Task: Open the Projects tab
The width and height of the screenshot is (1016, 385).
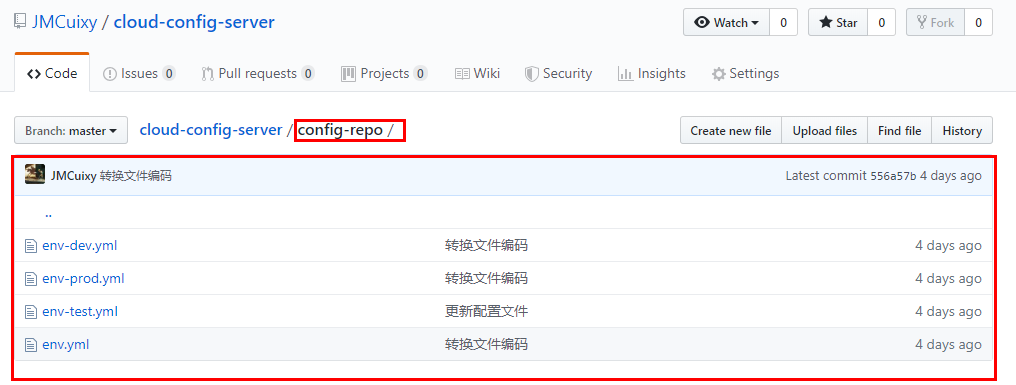Action: point(384,73)
